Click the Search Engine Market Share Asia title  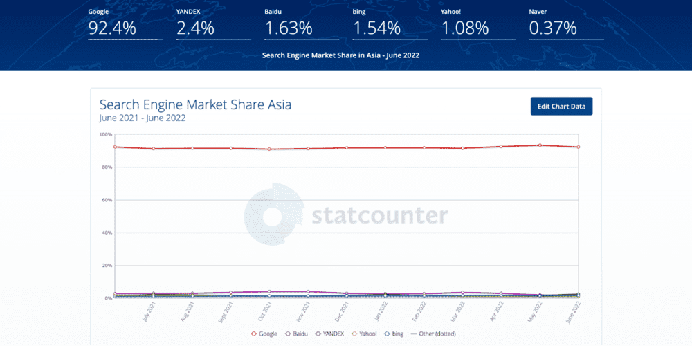click(x=195, y=104)
